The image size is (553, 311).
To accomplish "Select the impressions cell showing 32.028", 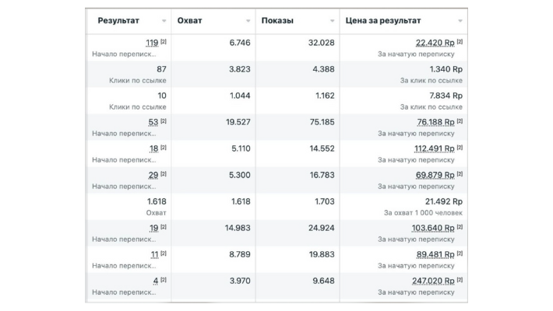I will click(319, 43).
